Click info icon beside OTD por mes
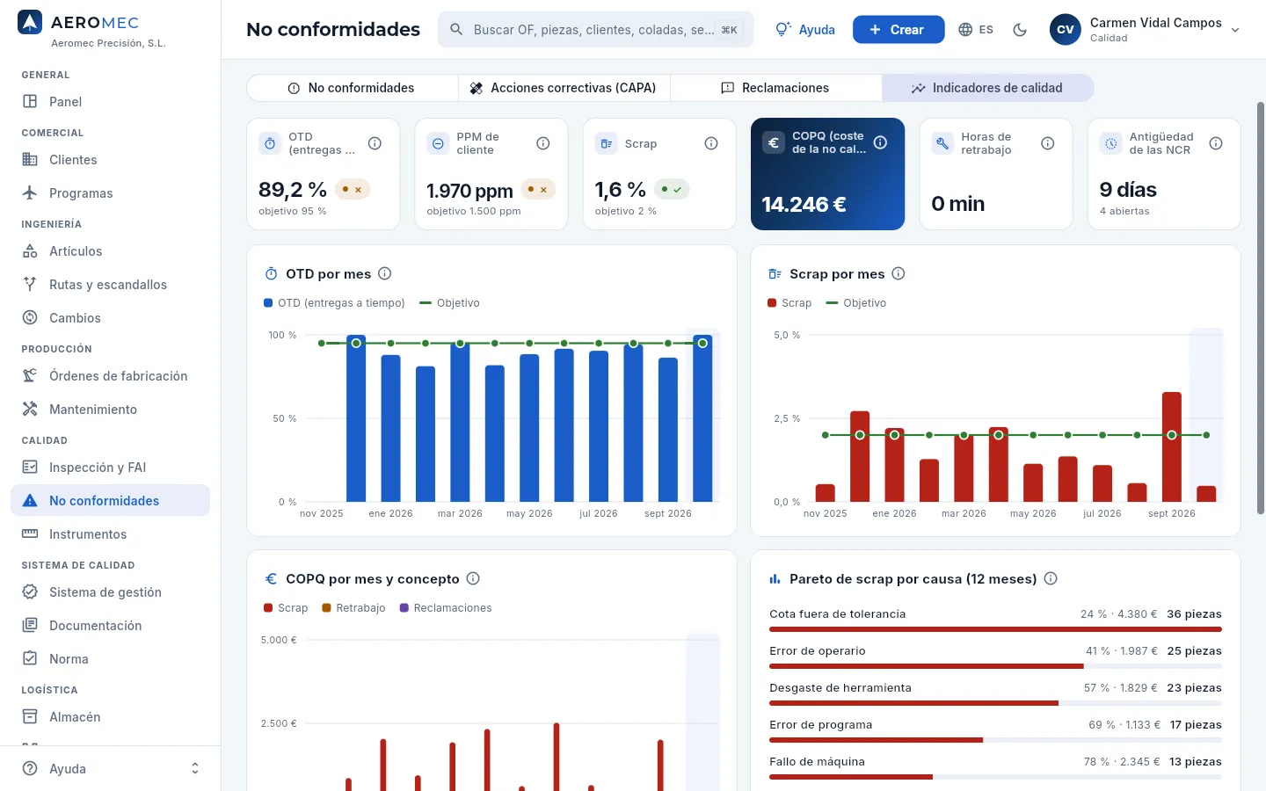 point(384,273)
